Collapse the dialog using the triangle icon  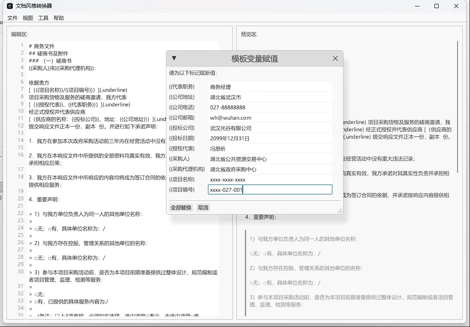[173, 58]
